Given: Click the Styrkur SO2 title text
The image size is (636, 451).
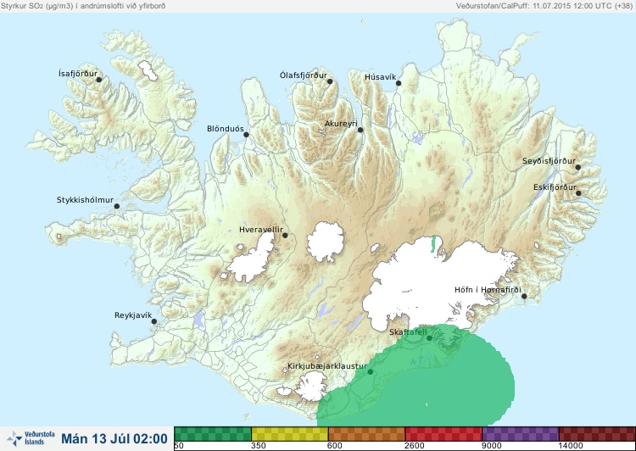Looking at the screenshot, I should [x=83, y=6].
